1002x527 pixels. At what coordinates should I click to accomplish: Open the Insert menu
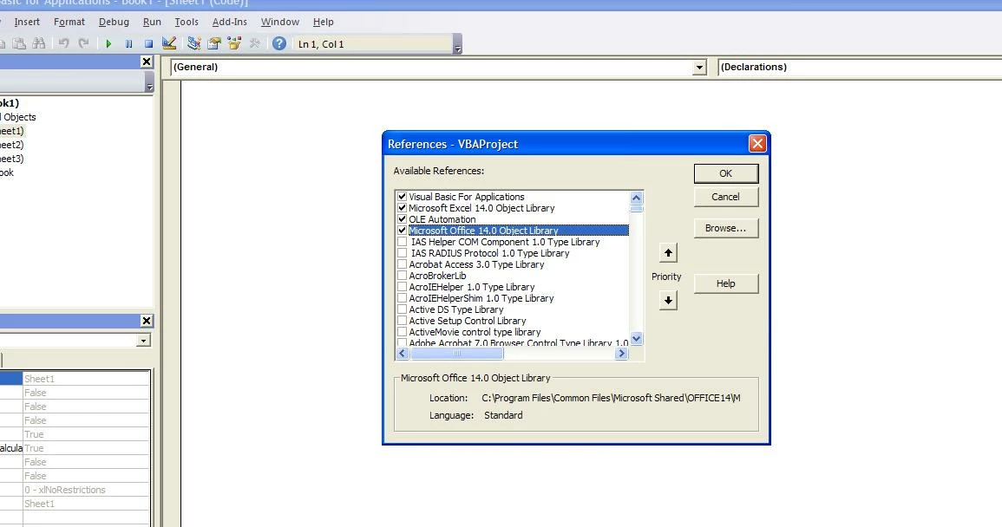27,22
